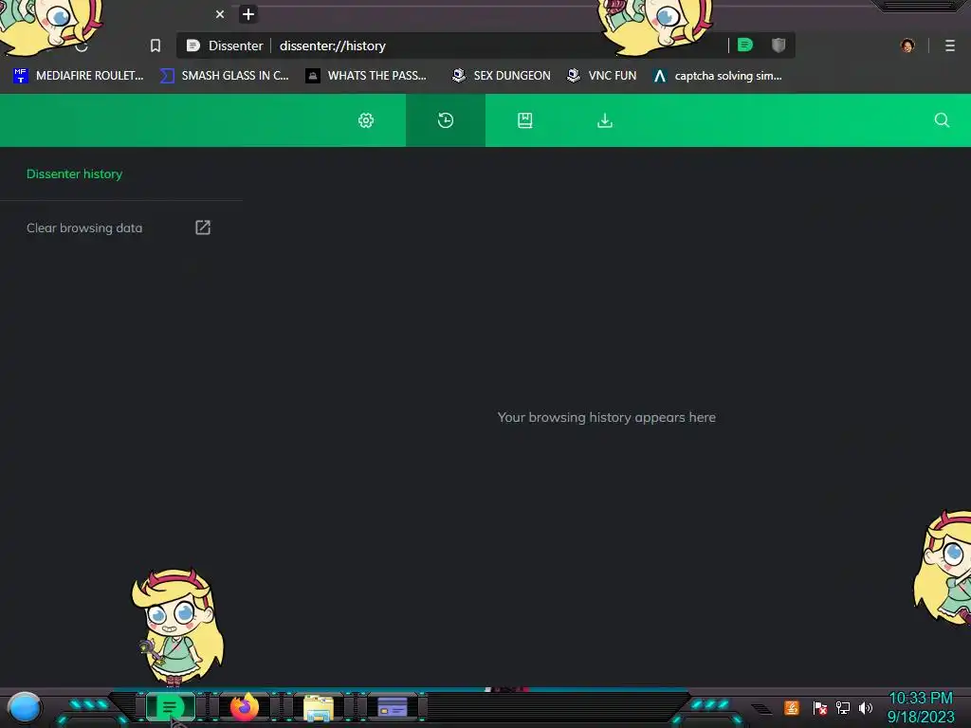Open VNC FUN bookmark
This screenshot has width=971, height=728.
point(602,76)
